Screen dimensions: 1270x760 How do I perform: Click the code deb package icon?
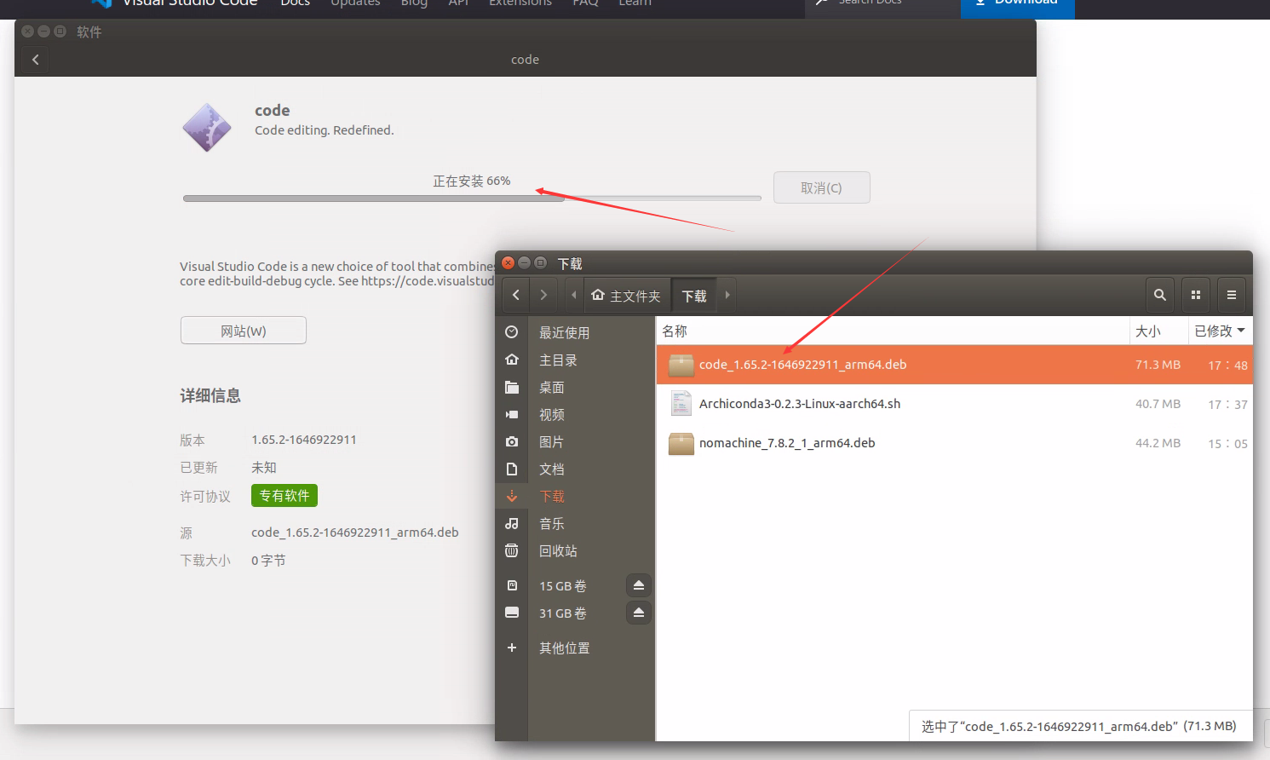tap(681, 365)
